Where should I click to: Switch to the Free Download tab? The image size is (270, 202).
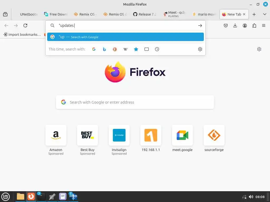pos(56,14)
